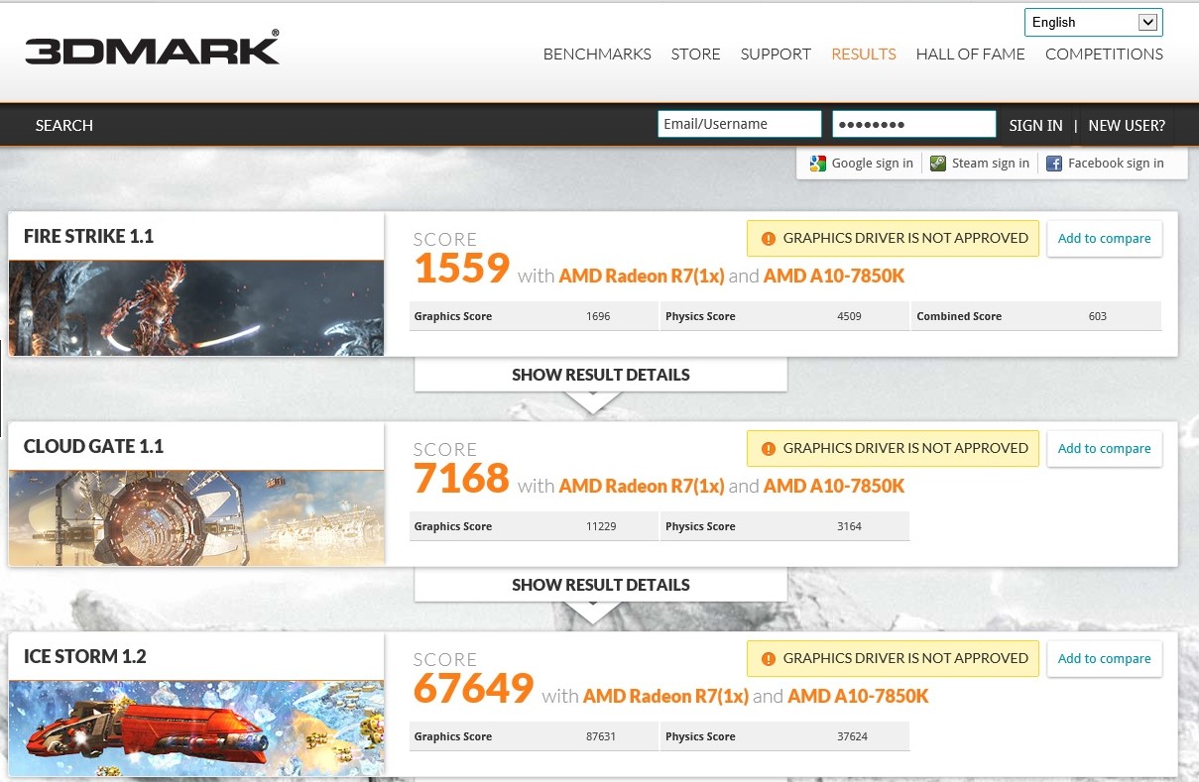Click AMD A10-7850K in Cloud Gate
Screen dimensions: 1199x782
point(834,486)
